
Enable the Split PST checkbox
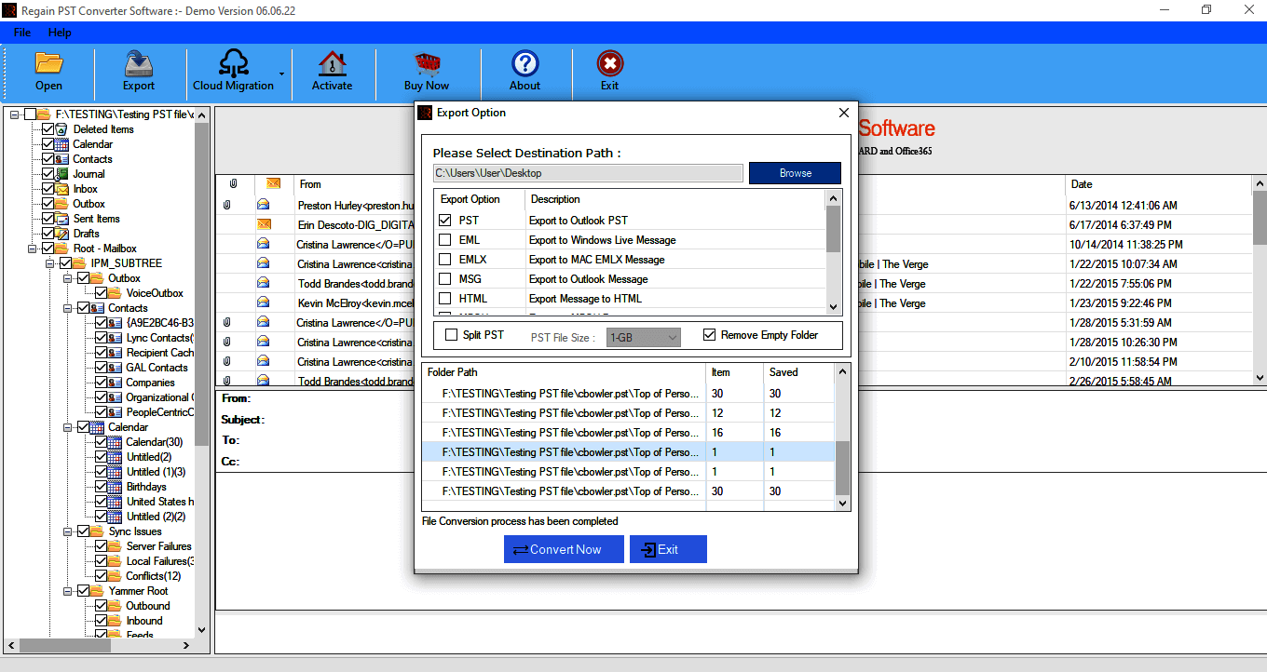[452, 335]
